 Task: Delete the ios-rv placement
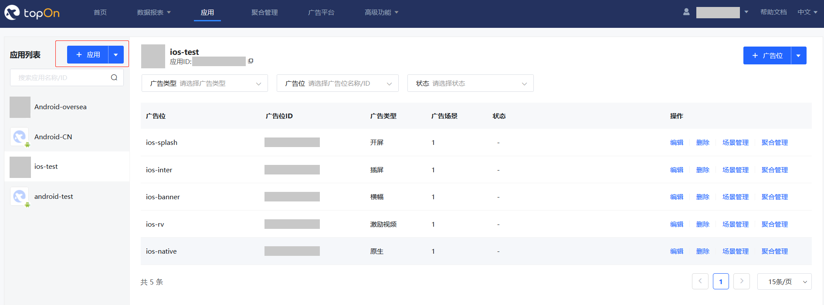[x=703, y=224]
